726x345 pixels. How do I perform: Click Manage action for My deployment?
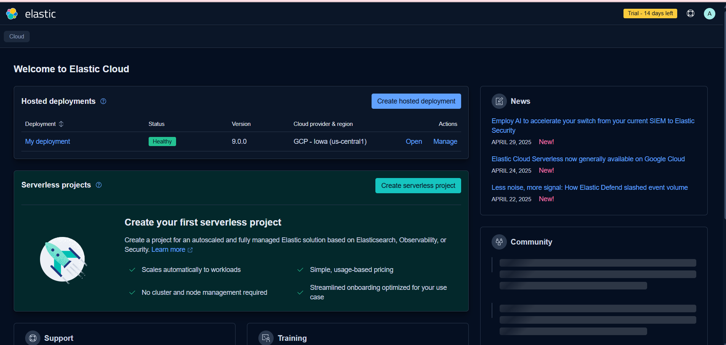coord(445,141)
